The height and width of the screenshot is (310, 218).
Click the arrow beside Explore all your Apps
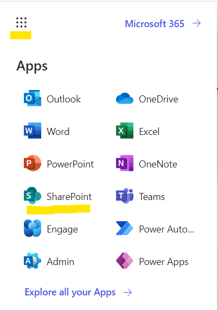click(x=128, y=292)
